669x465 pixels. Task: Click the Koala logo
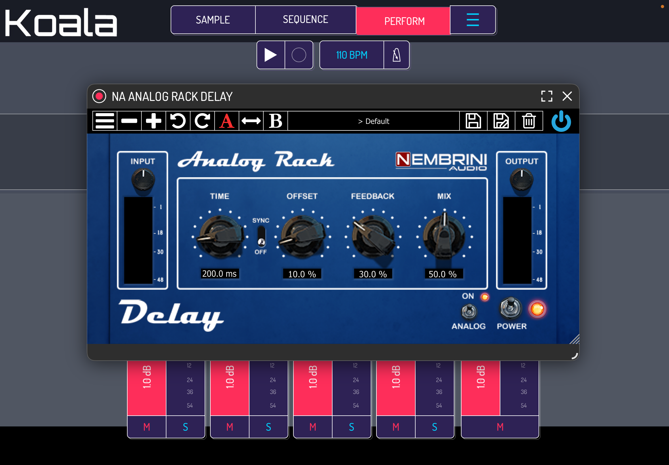click(61, 22)
